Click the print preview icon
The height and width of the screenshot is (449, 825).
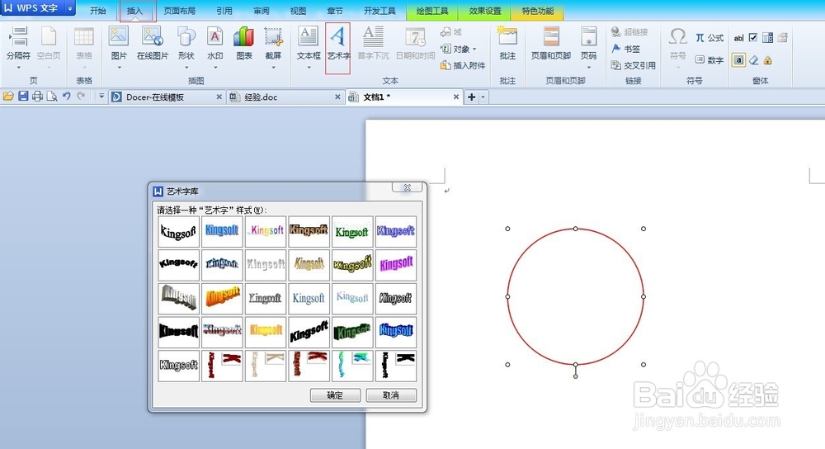51,97
